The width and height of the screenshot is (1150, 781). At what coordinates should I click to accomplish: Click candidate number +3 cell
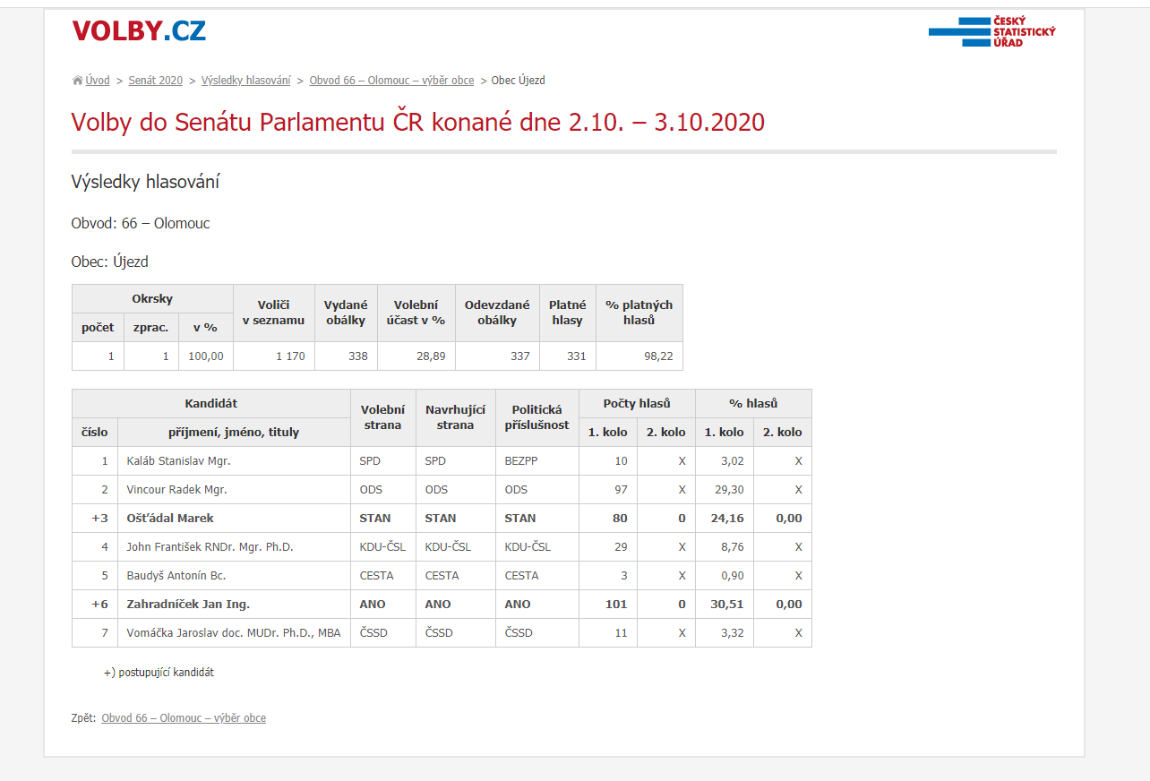click(x=95, y=519)
